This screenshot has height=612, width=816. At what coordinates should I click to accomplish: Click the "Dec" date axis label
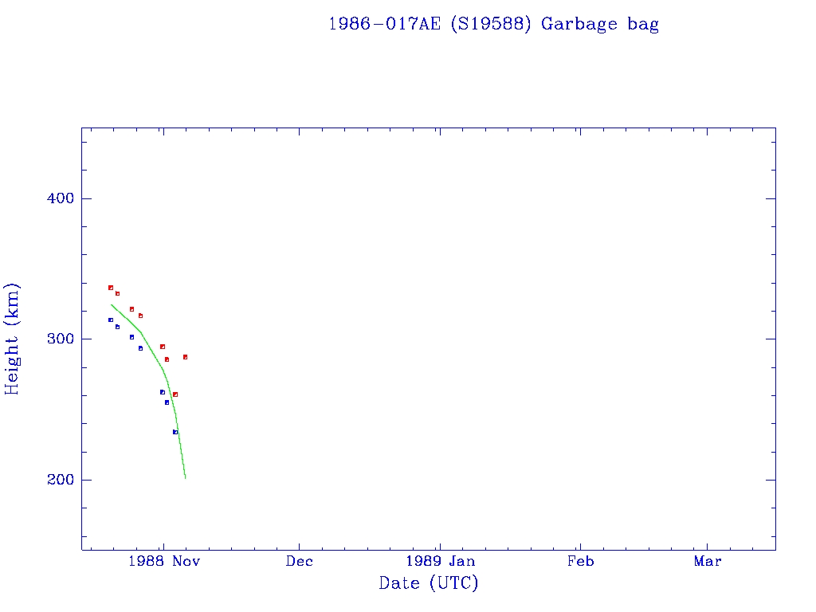click(299, 561)
